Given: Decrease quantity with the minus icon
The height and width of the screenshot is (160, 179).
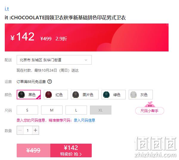Looking at the screenshot, I should 20,130.
